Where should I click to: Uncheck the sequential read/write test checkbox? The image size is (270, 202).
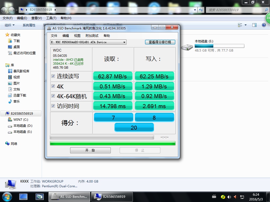click(53, 76)
